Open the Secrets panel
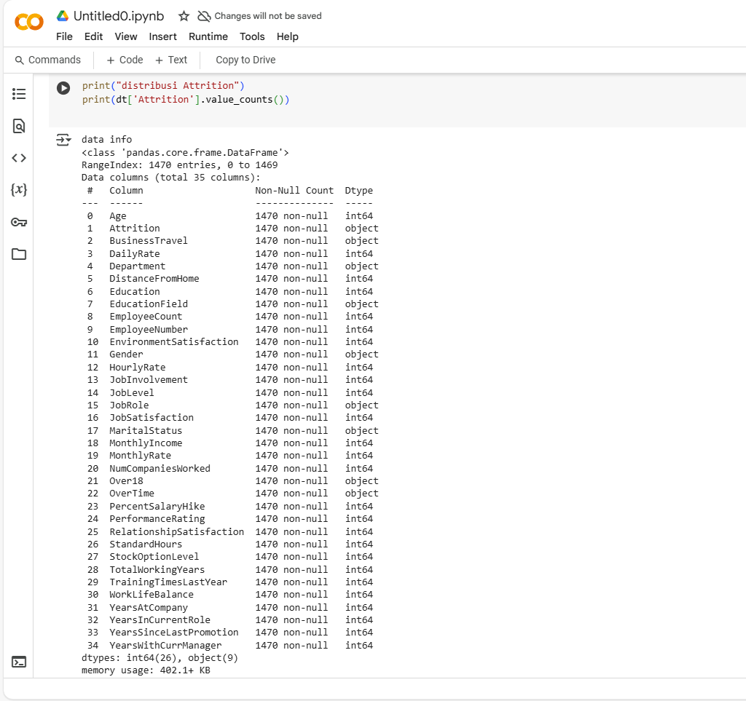746x701 pixels. 18,222
